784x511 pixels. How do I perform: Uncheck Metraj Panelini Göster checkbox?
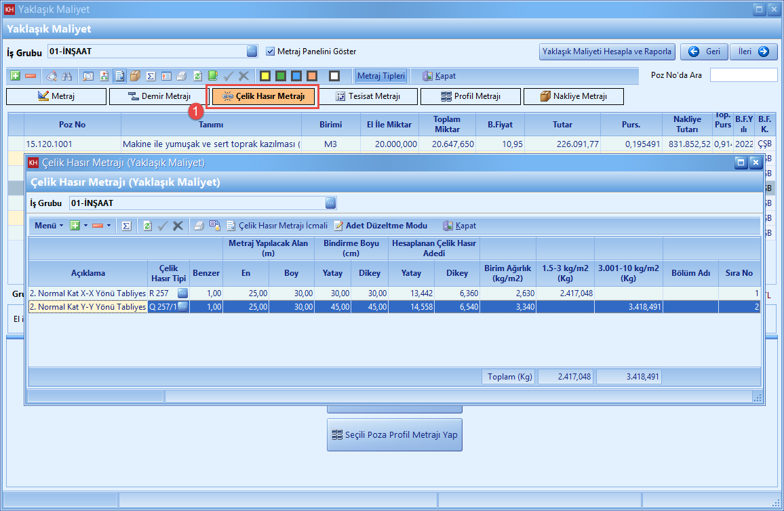(x=271, y=52)
